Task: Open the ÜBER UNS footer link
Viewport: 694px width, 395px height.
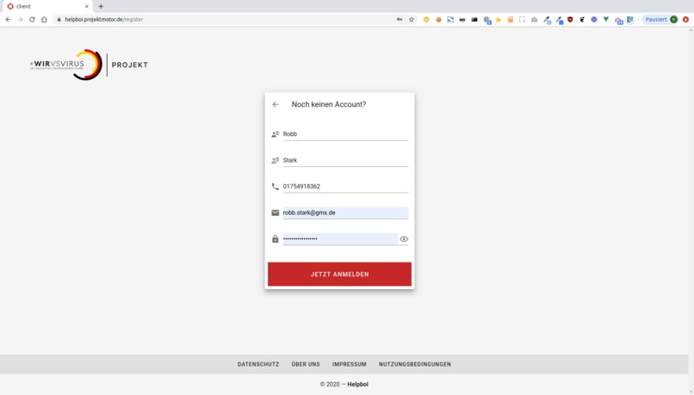Action: click(306, 365)
